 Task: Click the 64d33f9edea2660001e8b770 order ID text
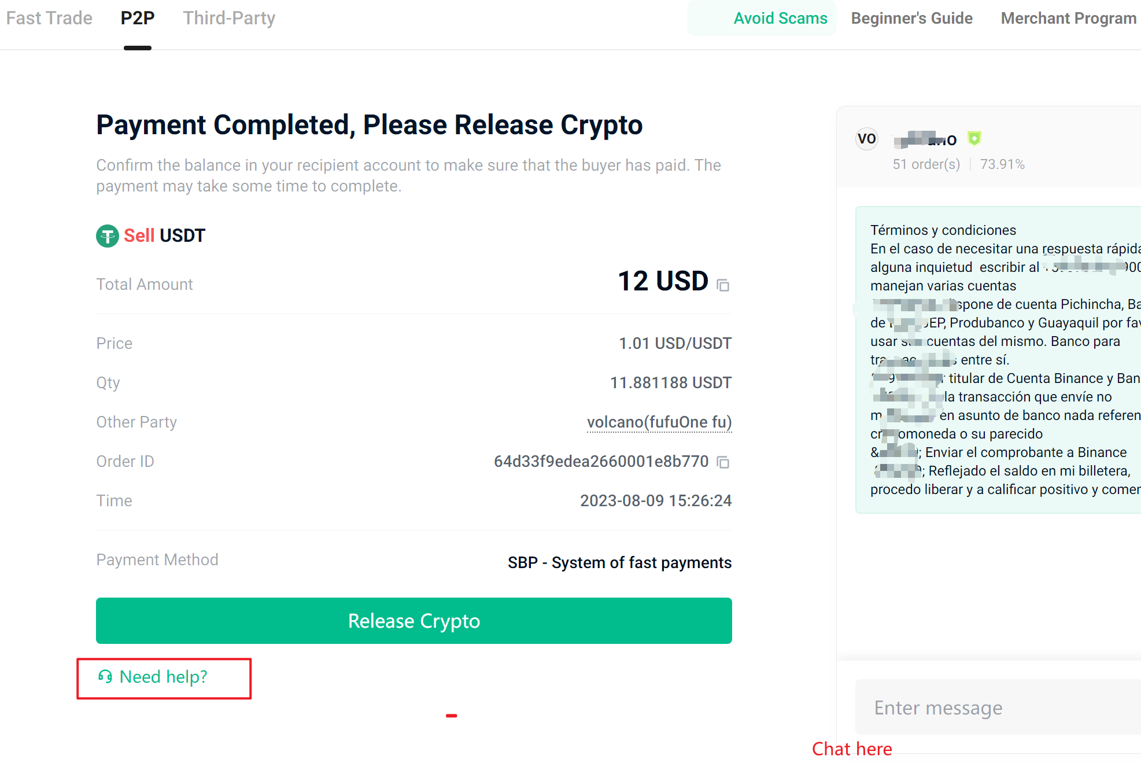coord(601,462)
